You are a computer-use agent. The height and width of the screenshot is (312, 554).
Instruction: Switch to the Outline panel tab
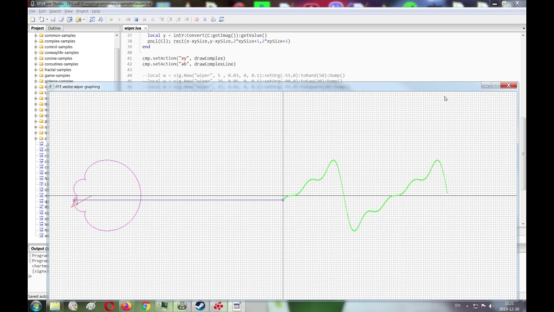(x=54, y=28)
